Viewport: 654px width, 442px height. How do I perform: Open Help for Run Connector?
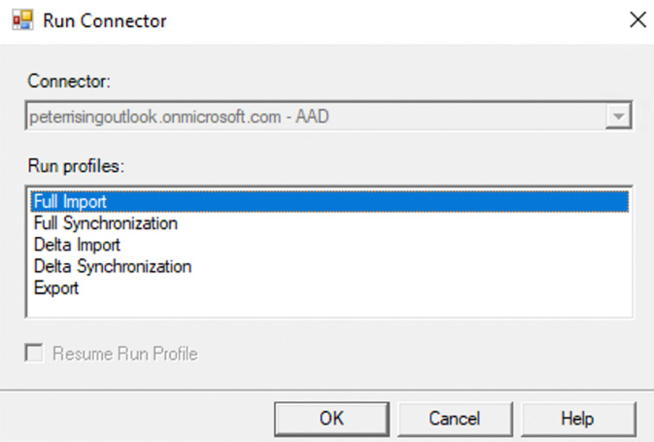[x=578, y=419]
